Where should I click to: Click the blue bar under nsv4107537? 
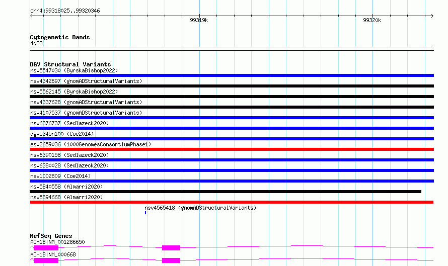pyautogui.click(x=232, y=118)
